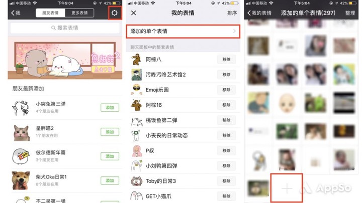Image resolution: width=362 pixels, height=203 pixels.
Task: Select the 朋友表情 tab
Action: click(x=50, y=13)
